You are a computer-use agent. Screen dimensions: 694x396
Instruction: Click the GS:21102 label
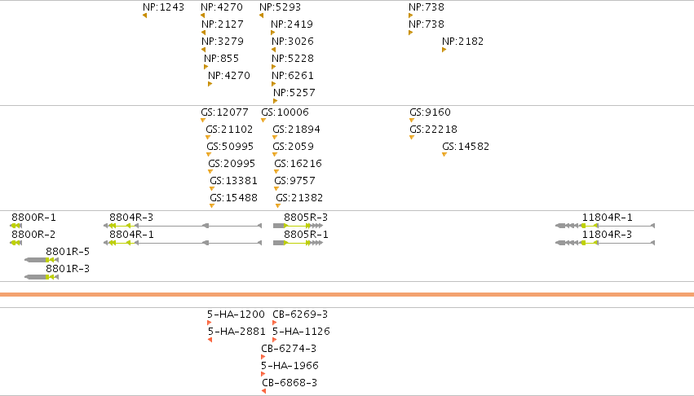click(x=229, y=130)
